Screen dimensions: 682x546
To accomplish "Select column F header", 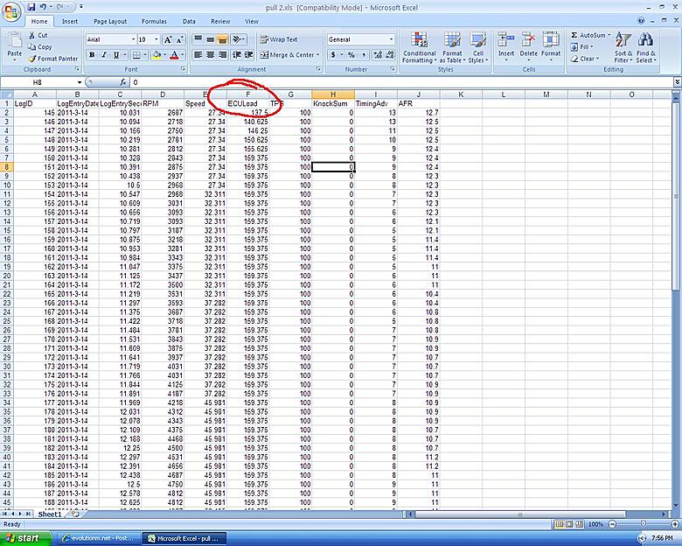I will [248, 94].
